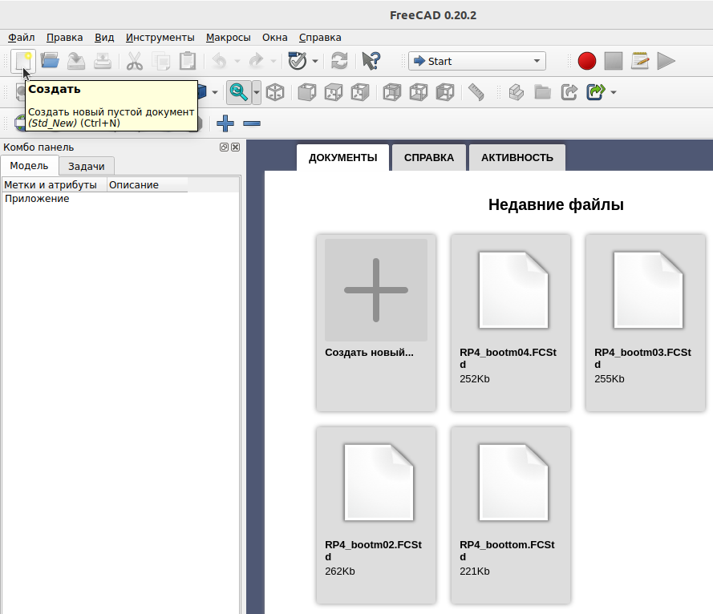Float the Комбо панель with undock button
Image resolution: width=713 pixels, height=614 pixels.
(x=224, y=147)
